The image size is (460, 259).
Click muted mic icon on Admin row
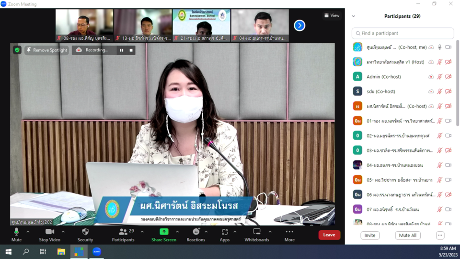439,77
